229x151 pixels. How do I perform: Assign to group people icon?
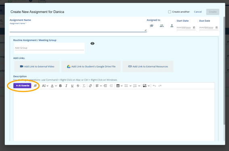162,26
